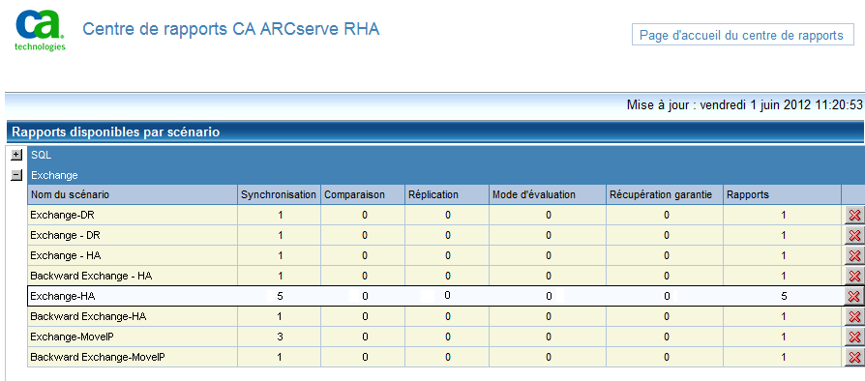Select the Exchange - DR scenario name

point(65,235)
